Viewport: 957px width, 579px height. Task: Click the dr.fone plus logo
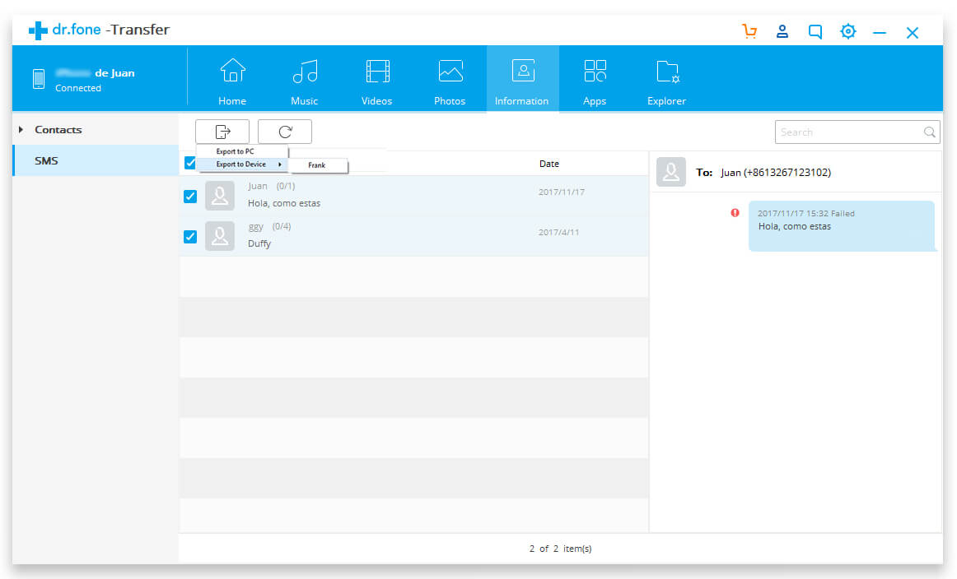click(x=38, y=30)
